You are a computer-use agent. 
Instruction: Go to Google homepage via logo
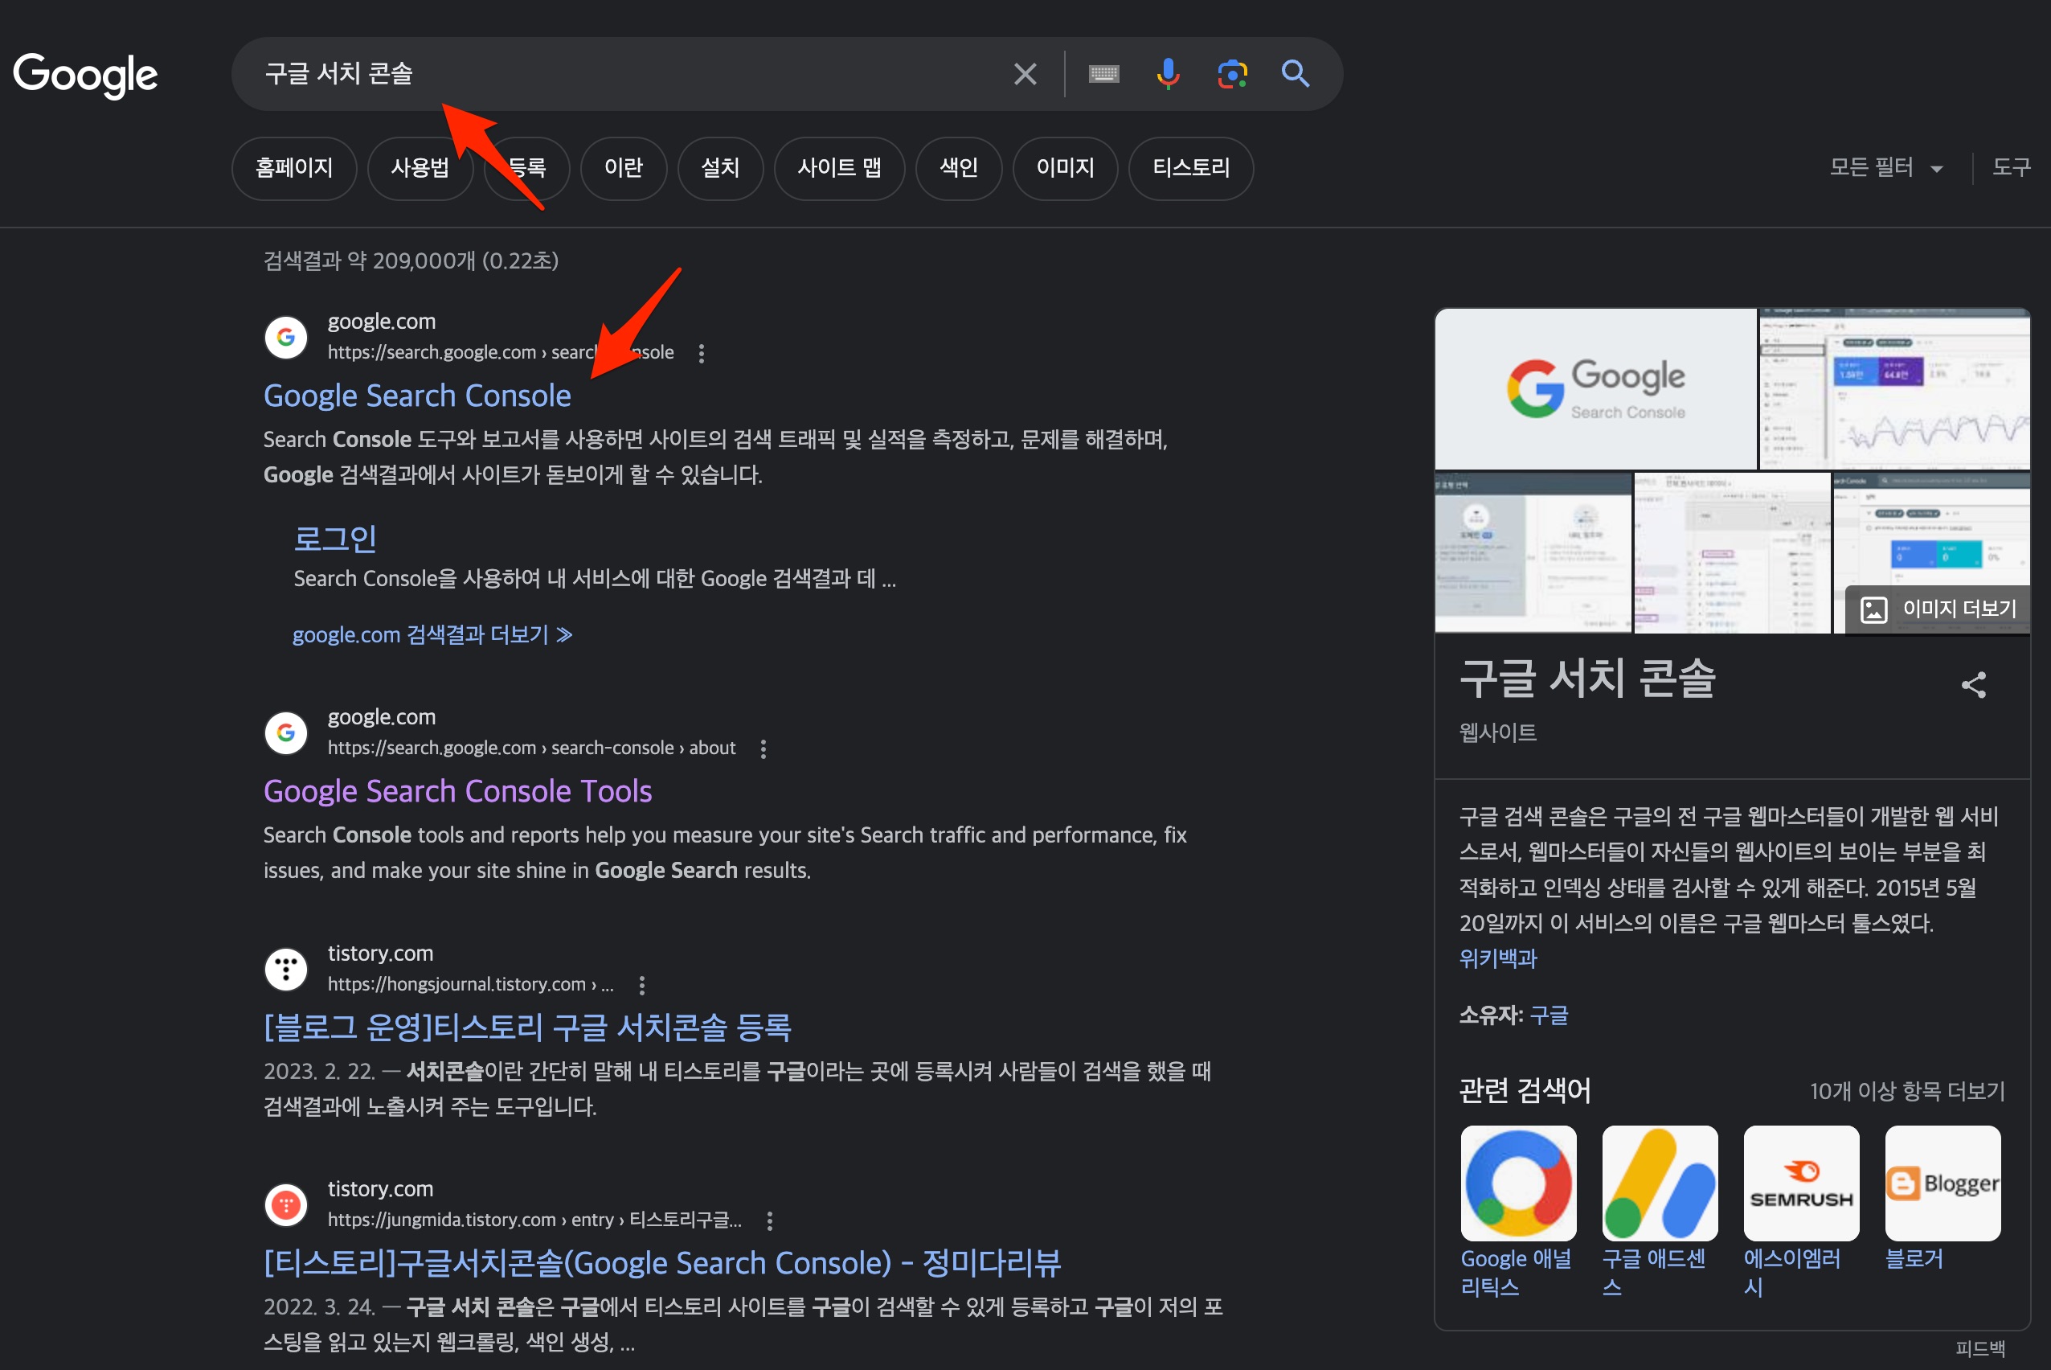coord(85,74)
